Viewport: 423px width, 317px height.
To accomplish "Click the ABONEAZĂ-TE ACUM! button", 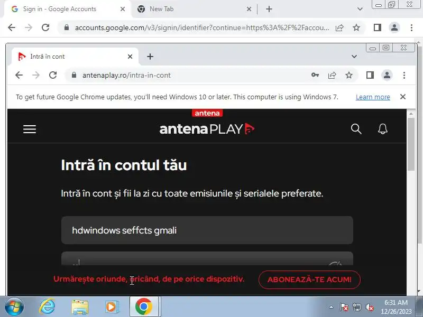I will (x=309, y=279).
